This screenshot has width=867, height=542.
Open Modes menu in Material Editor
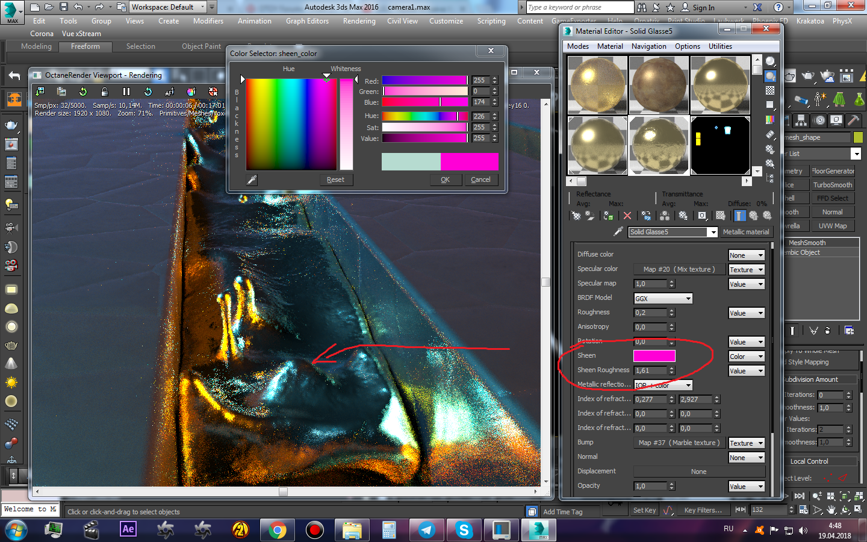578,46
